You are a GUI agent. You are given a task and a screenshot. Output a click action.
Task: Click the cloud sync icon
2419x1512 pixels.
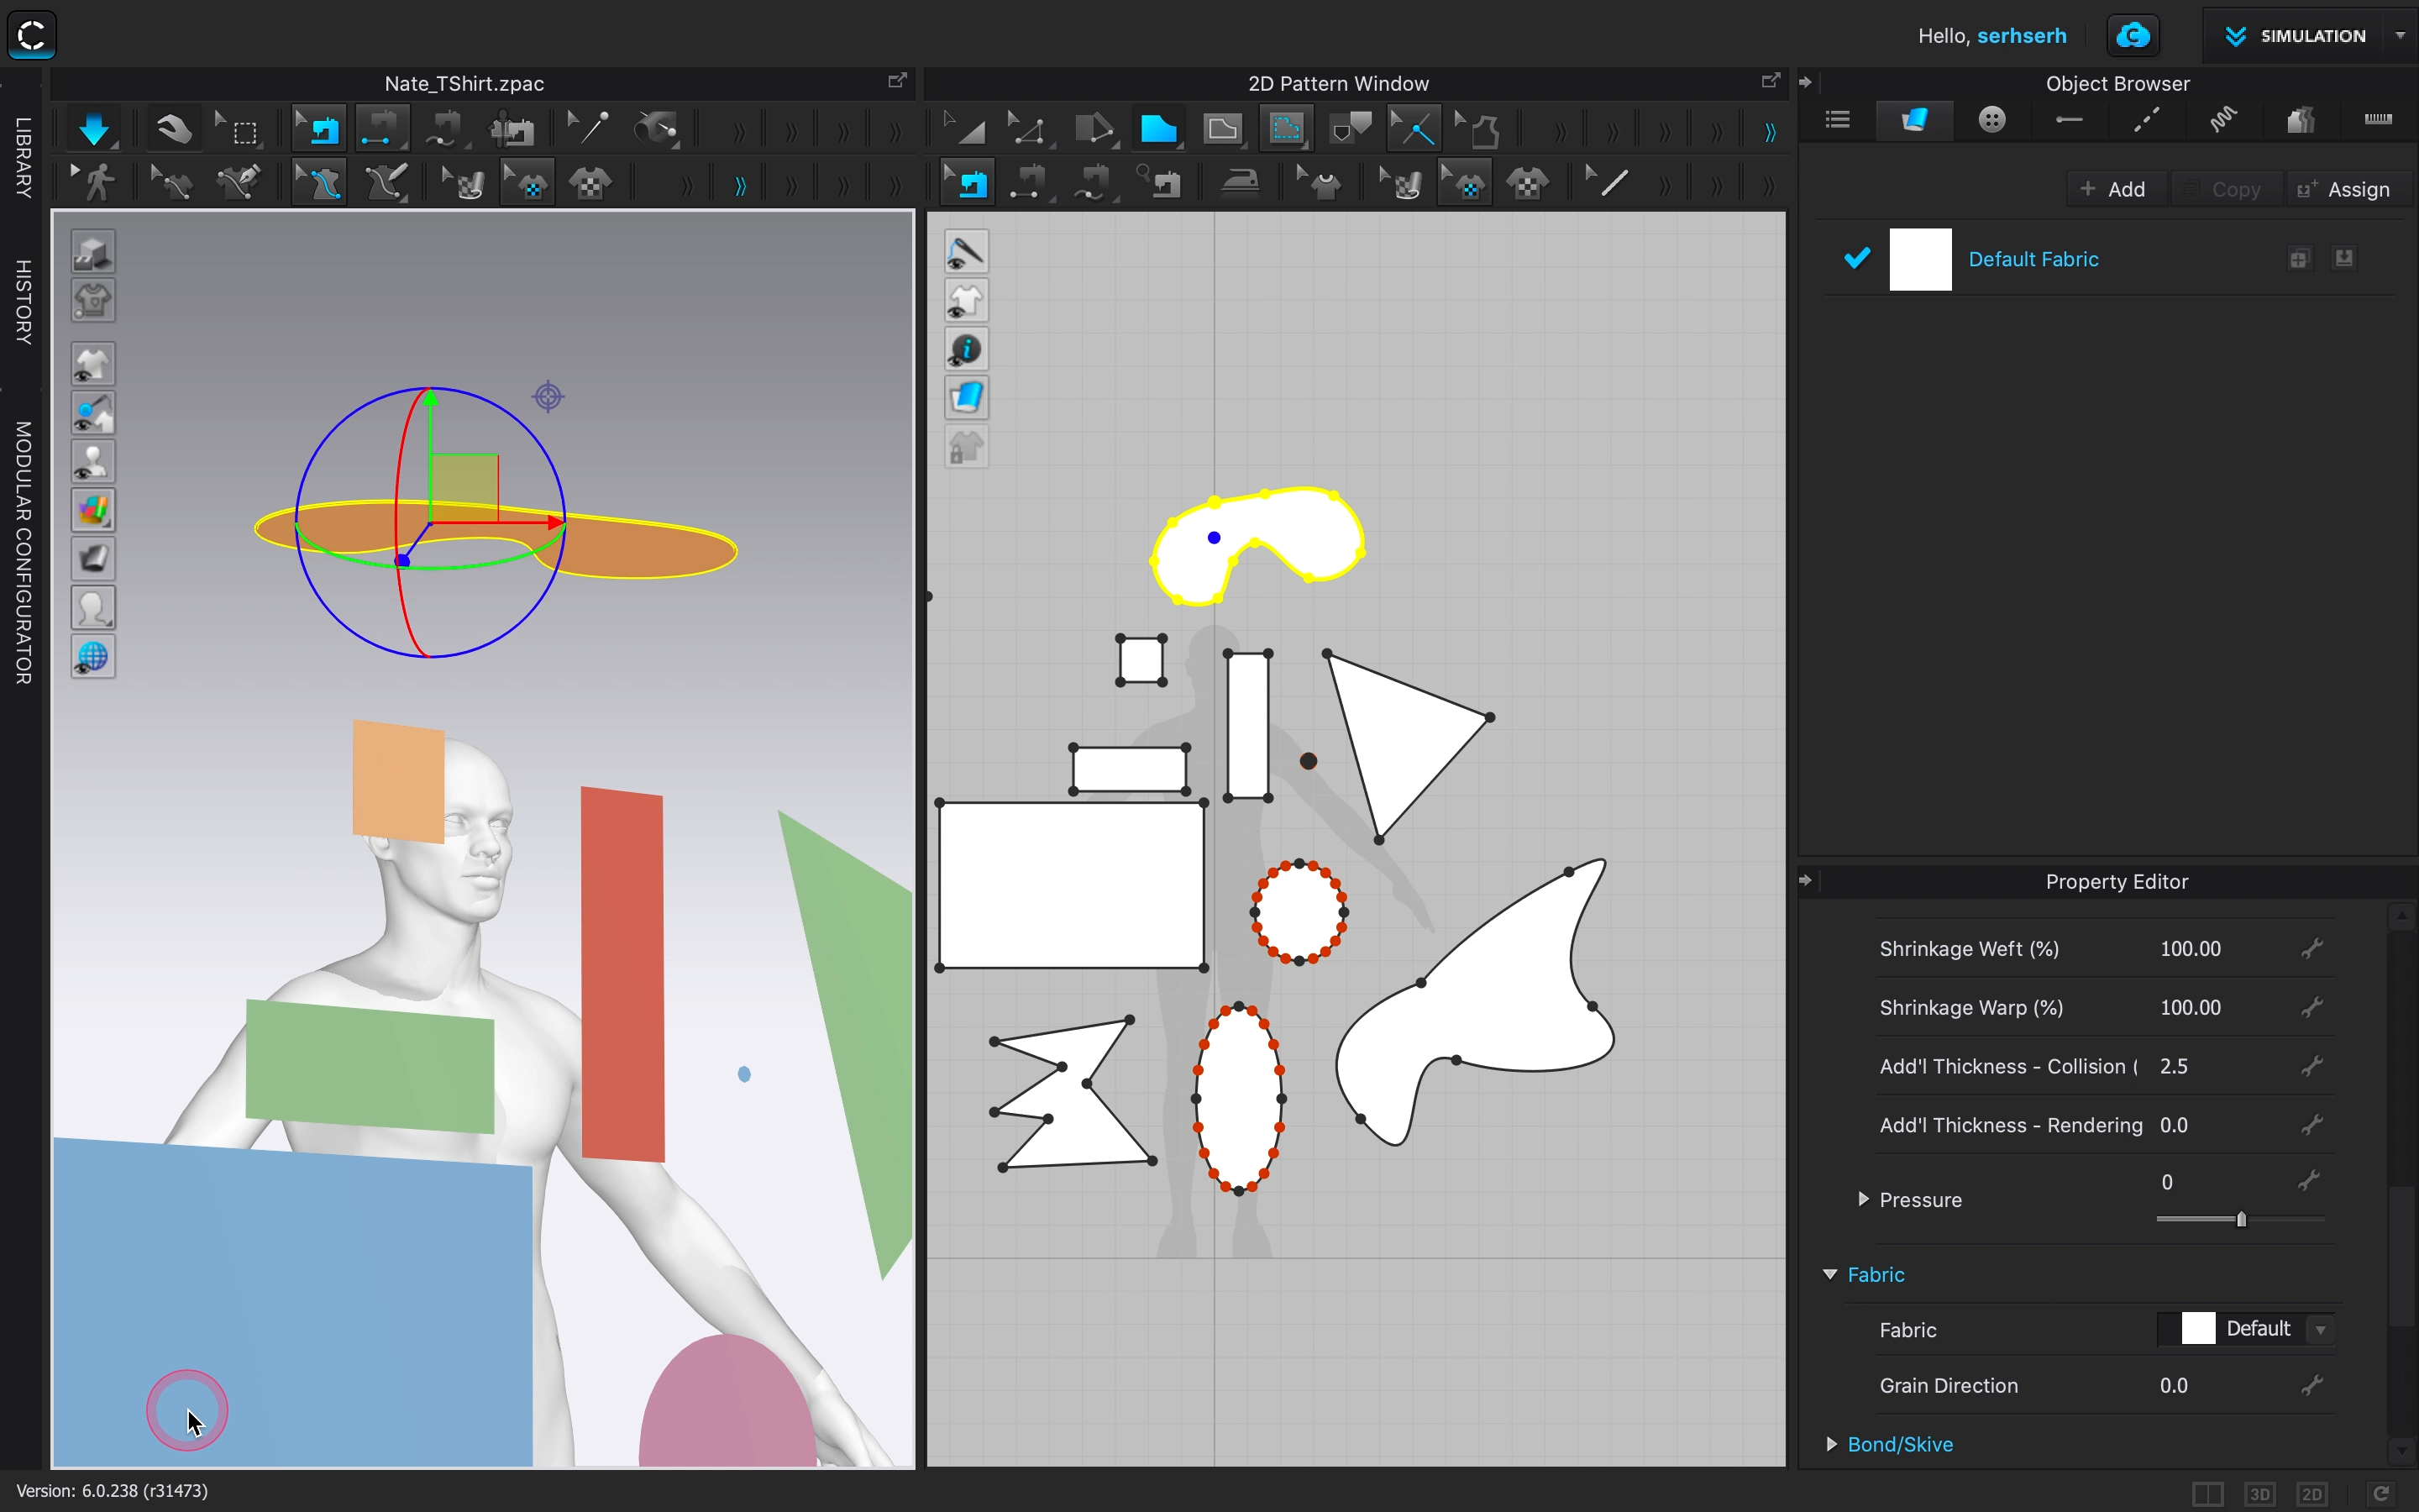tap(2132, 36)
